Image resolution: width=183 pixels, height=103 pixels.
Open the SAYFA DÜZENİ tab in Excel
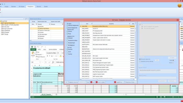tap(53, 50)
